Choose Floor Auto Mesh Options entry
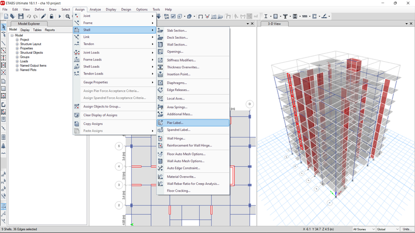 193,154
